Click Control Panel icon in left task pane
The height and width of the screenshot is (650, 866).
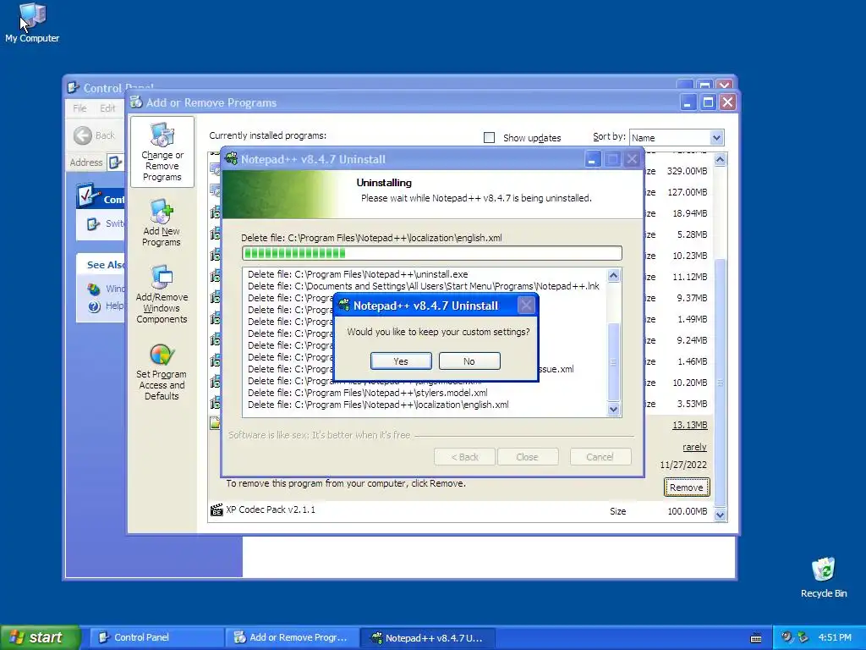(x=88, y=196)
